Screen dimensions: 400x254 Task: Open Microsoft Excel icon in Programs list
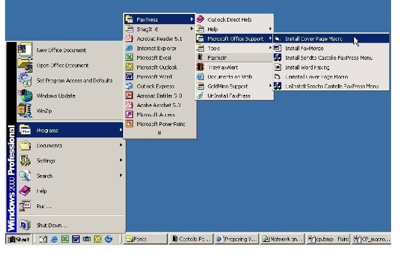click(130, 57)
